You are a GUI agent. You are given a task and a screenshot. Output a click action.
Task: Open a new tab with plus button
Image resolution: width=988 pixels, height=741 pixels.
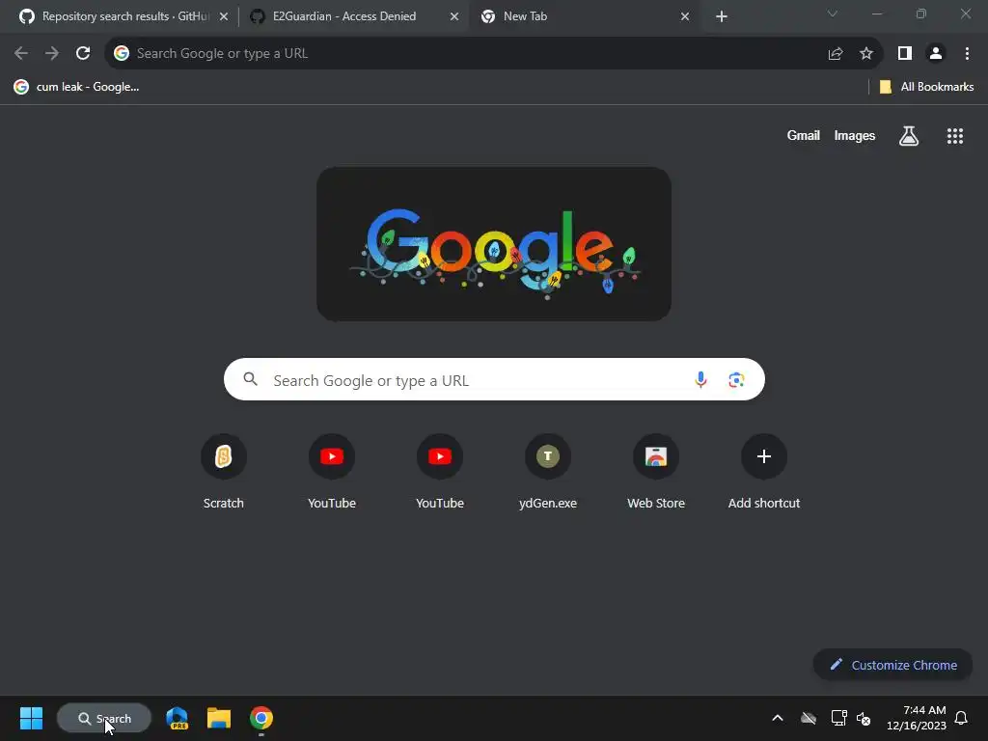tap(722, 16)
